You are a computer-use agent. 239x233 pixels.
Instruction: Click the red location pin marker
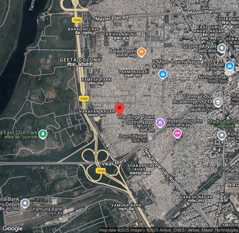tap(119, 109)
